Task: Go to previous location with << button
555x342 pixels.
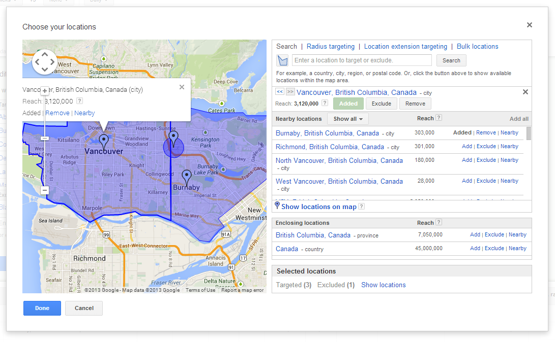Action: 280,92
